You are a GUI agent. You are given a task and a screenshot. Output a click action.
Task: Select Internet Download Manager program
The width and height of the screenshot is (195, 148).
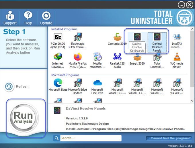58,61
